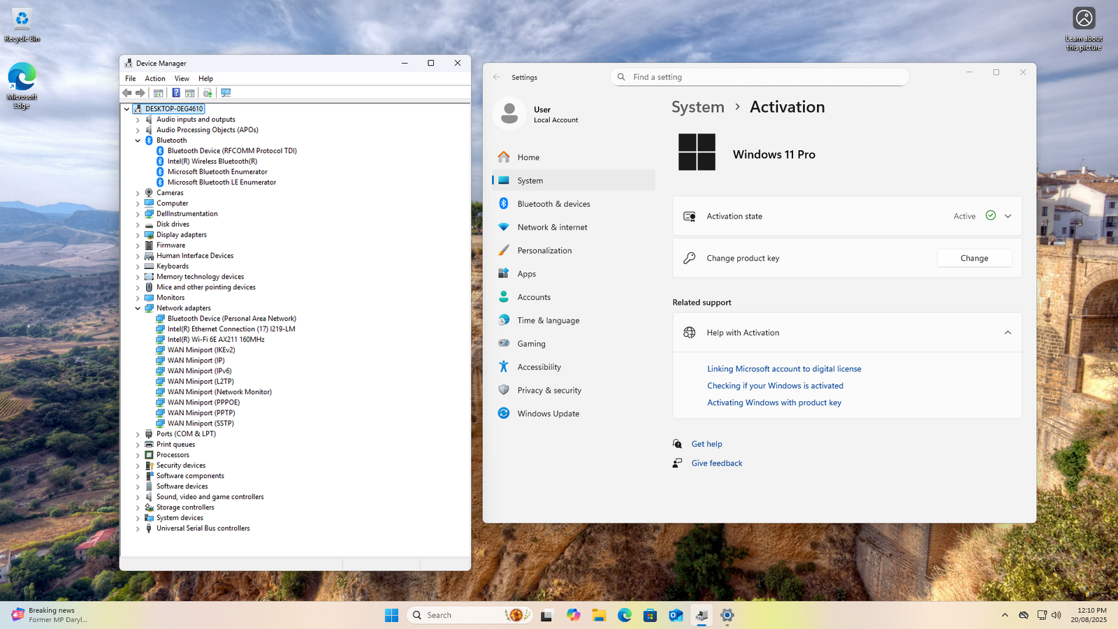The width and height of the screenshot is (1118, 629).
Task: Expand the Activation state row chevron
Action: 1008,217
